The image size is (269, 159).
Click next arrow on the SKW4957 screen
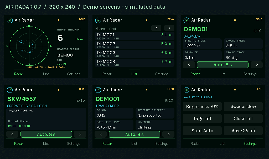(x=80, y=134)
